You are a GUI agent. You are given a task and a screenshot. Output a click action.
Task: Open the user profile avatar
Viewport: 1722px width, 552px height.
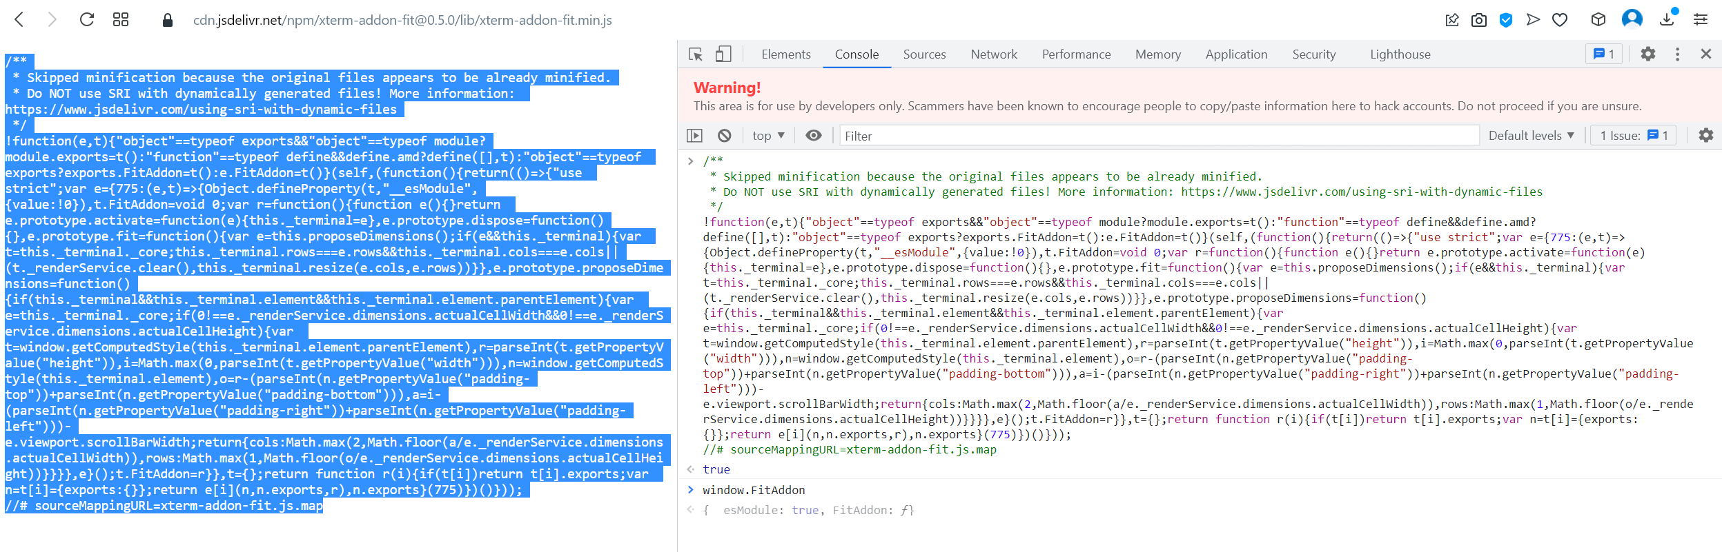1632,19
